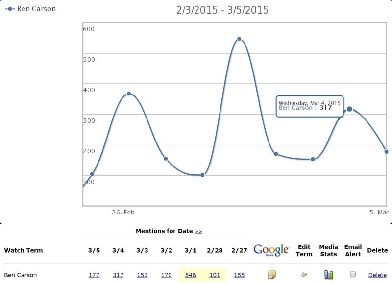
Task: Open the highlighted 546 mentions link
Action: (x=190, y=275)
